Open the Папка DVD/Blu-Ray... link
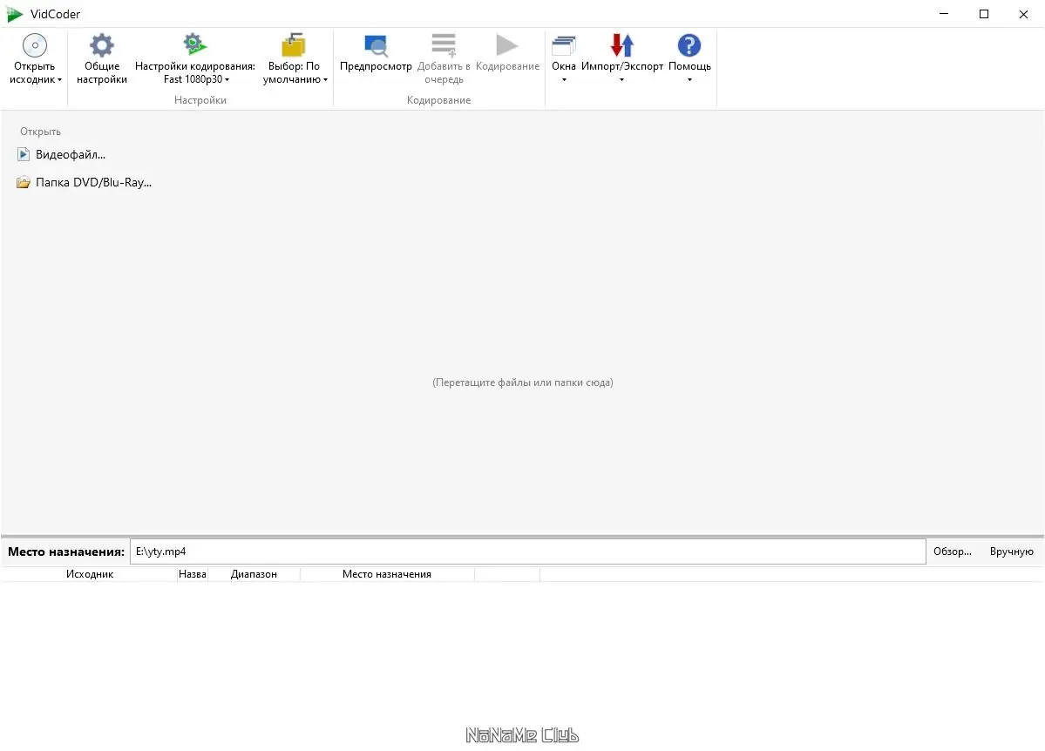 click(x=94, y=182)
